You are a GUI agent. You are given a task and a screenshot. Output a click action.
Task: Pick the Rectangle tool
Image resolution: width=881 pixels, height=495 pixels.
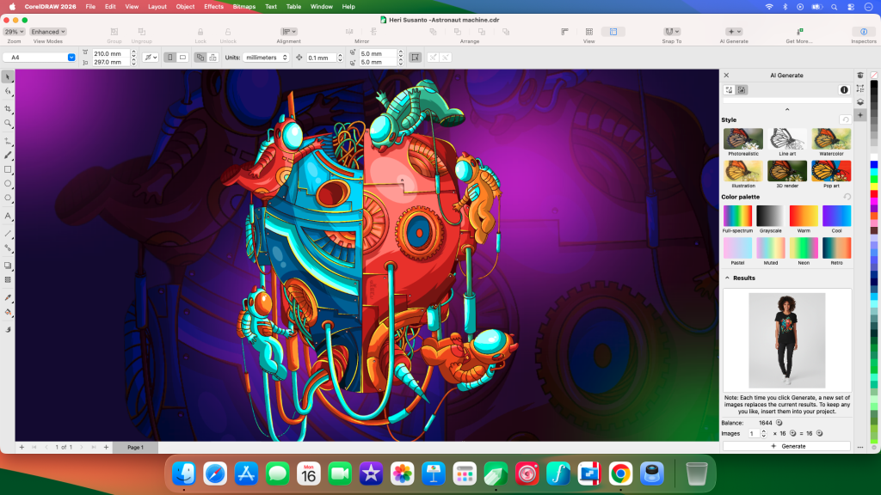[8, 169]
